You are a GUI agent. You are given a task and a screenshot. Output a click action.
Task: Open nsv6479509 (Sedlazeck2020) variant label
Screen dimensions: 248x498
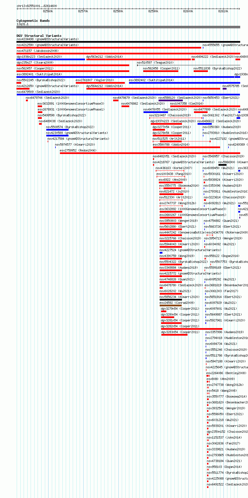tap(38, 92)
